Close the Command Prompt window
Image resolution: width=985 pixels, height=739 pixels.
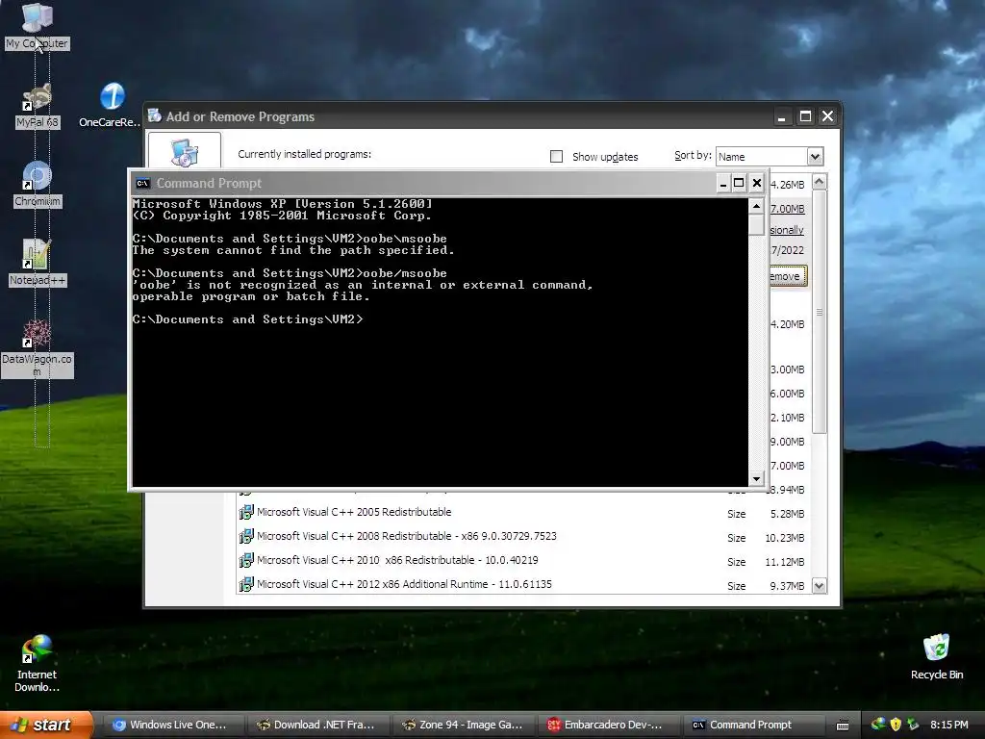point(757,184)
